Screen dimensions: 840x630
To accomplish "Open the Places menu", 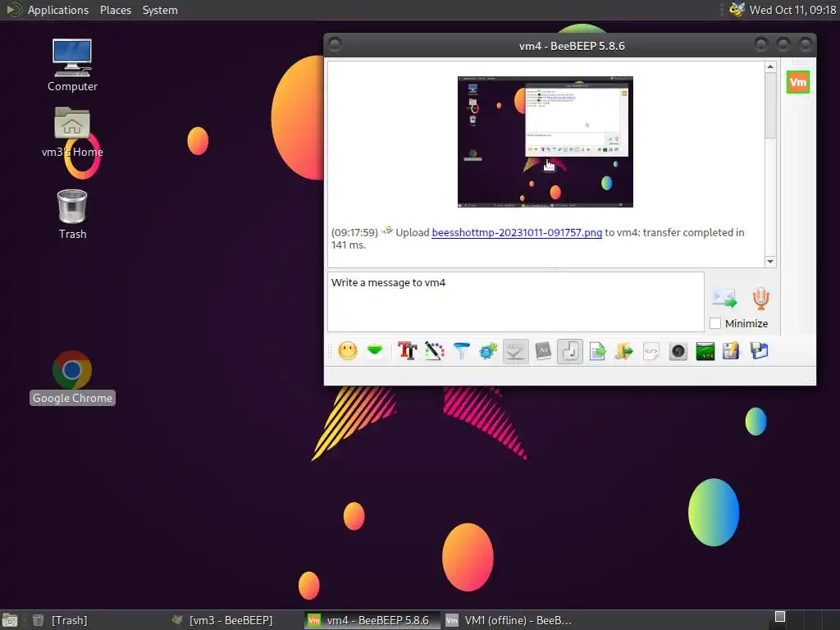I will (x=116, y=10).
